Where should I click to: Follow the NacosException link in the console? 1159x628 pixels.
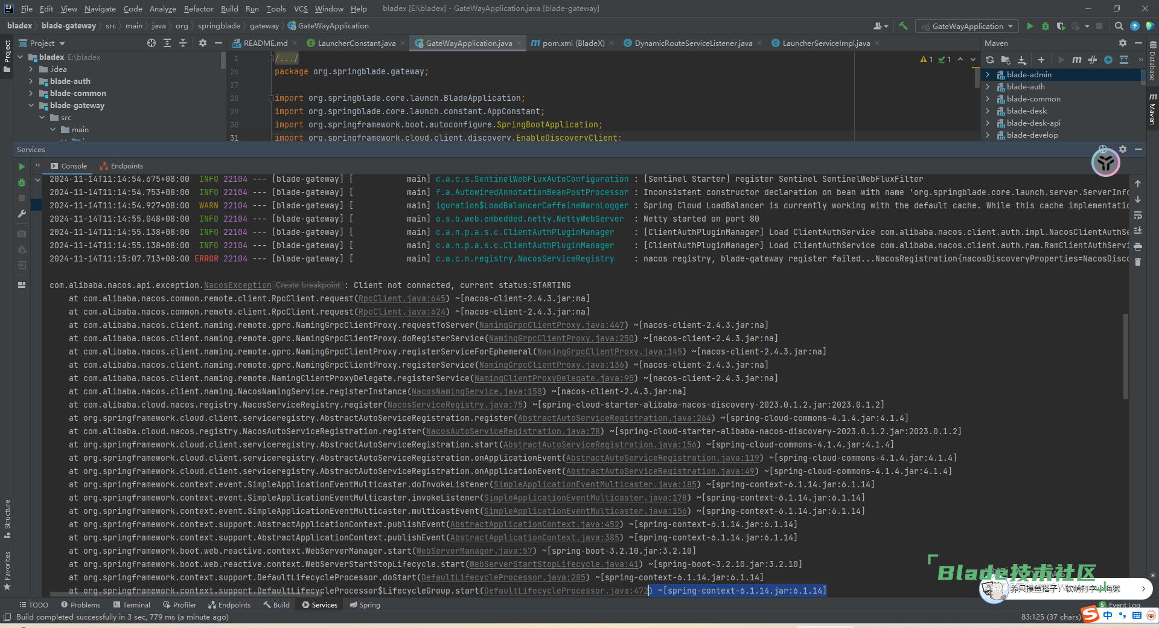(x=237, y=286)
